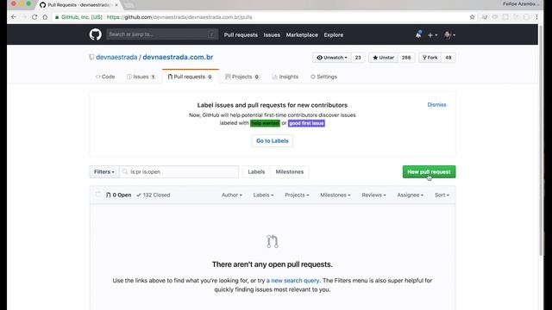Image resolution: width=552 pixels, height=310 pixels.
Task: Open the notifications bell icon
Action: (x=418, y=34)
